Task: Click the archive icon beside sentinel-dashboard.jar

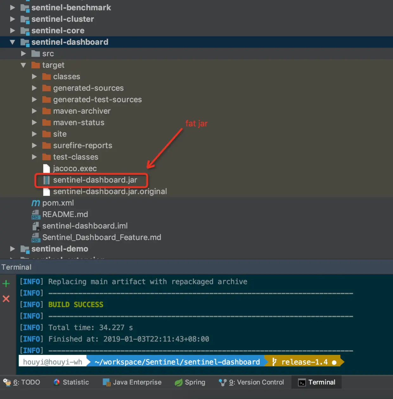Action: pos(47,180)
